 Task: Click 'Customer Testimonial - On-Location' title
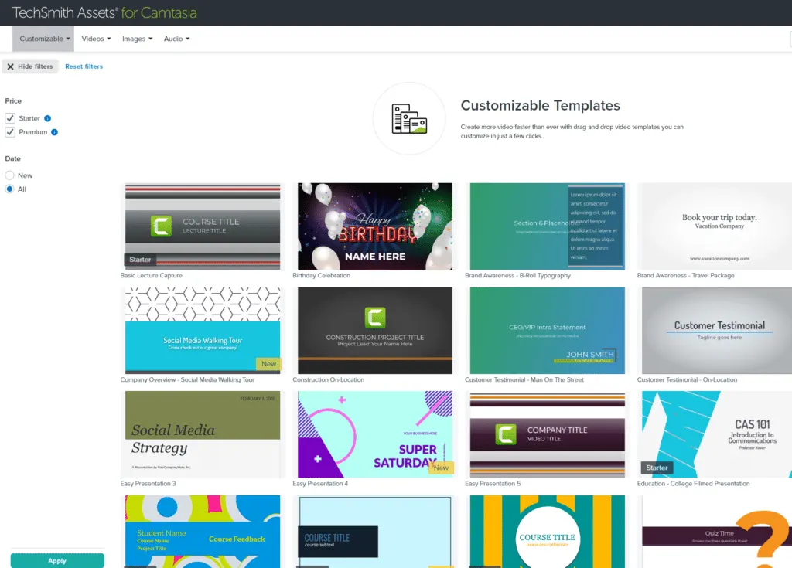click(x=687, y=379)
